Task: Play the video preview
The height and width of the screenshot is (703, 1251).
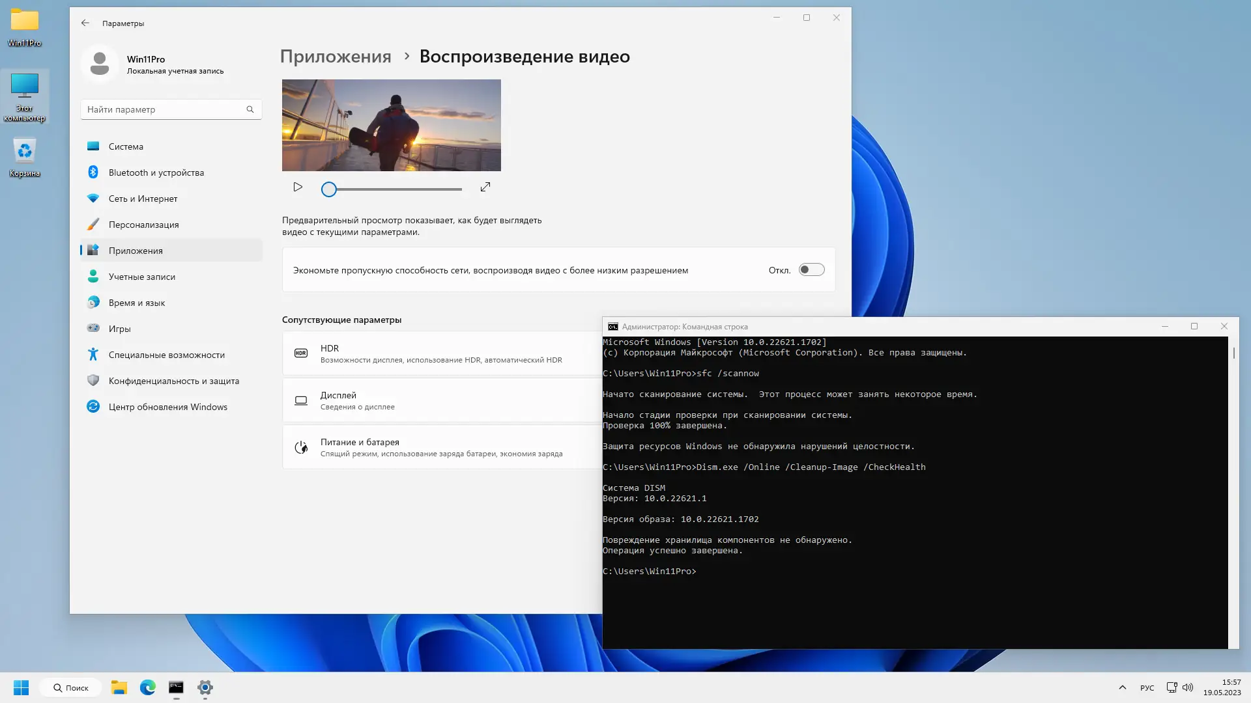Action: tap(298, 187)
